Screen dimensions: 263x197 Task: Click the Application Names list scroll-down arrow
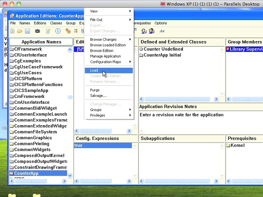[70, 176]
